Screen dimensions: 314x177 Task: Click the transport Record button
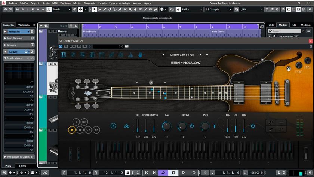[x=194, y=173]
